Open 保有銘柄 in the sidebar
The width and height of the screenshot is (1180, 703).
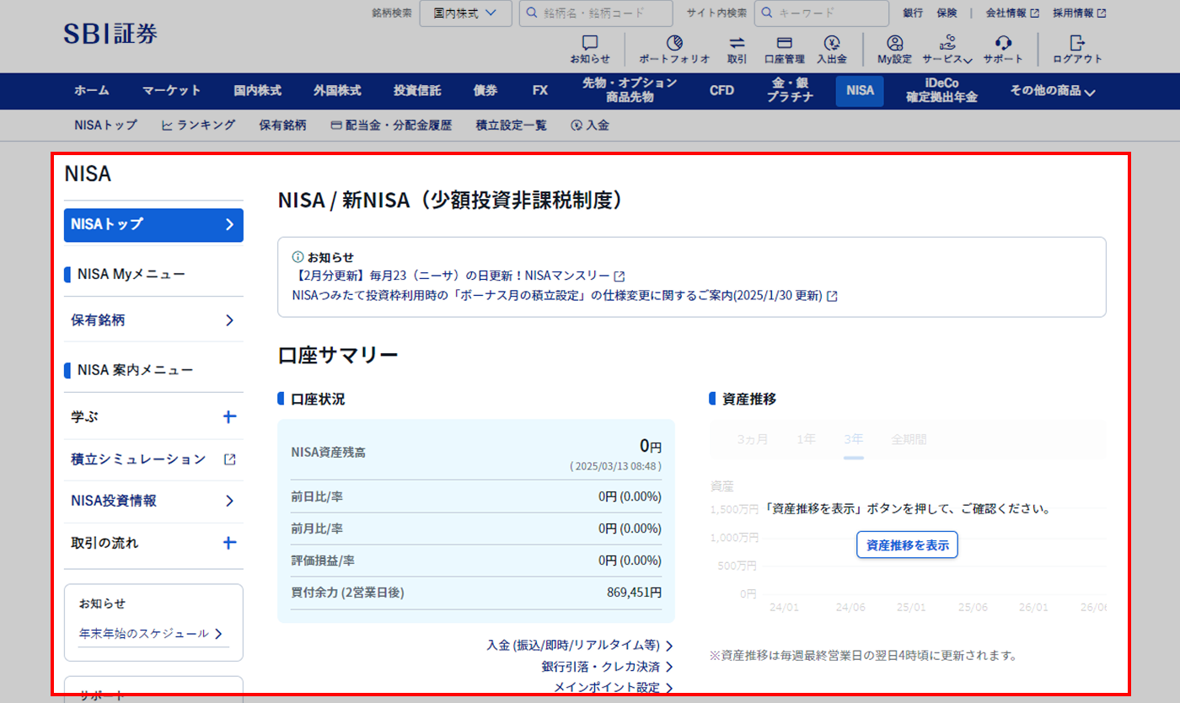pyautogui.click(x=153, y=320)
